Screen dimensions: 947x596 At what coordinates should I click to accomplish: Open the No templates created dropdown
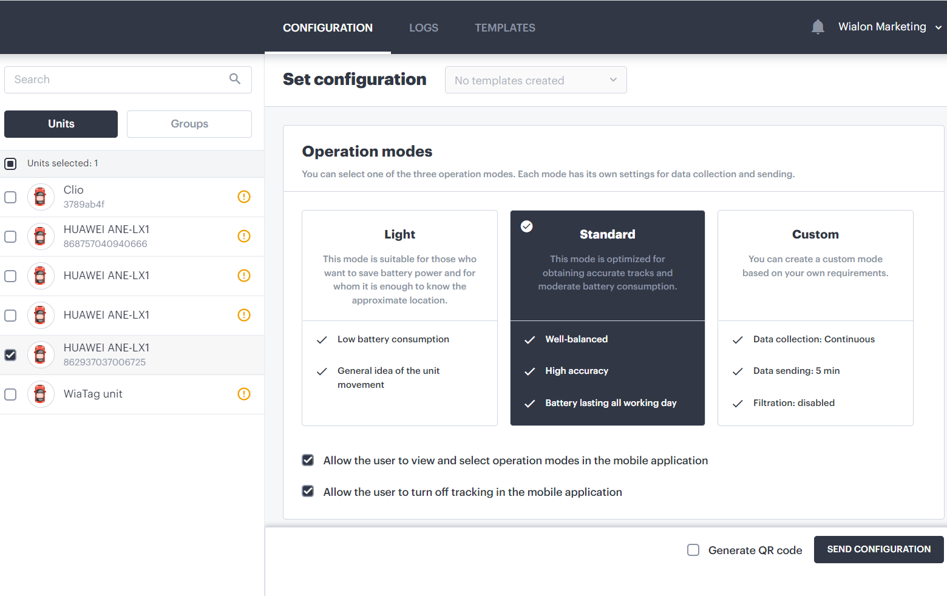tap(535, 80)
